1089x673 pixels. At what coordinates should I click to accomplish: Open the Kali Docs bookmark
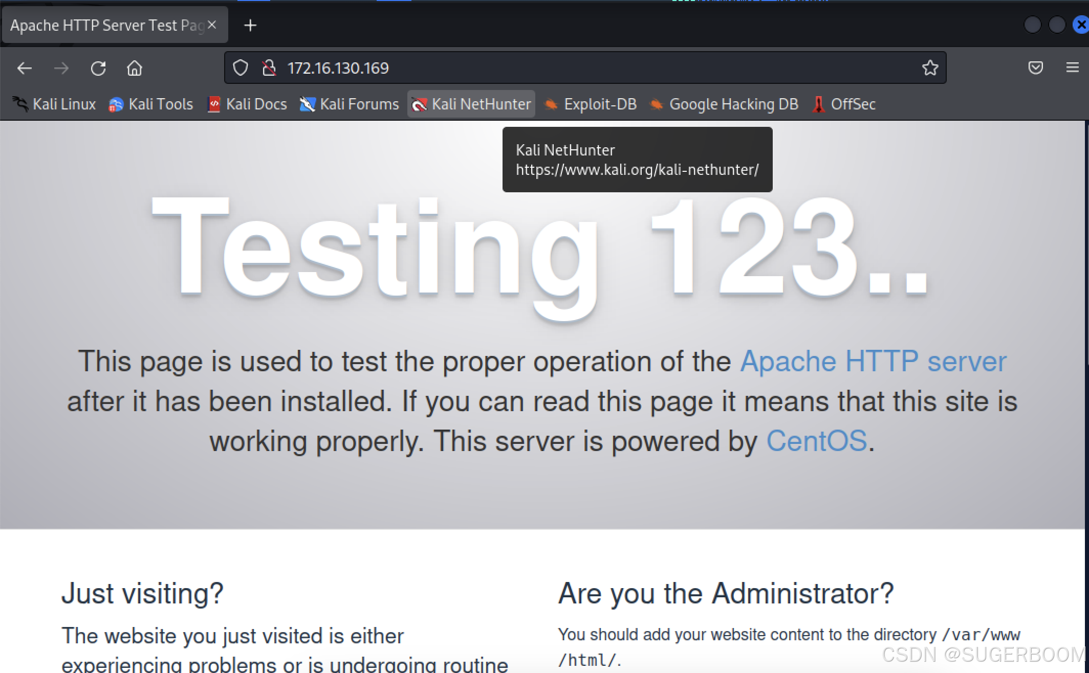(x=247, y=104)
